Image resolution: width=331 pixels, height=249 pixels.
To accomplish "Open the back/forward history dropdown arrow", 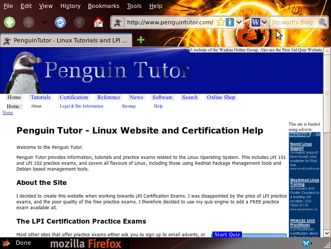I will 44,22.
